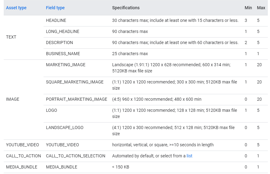Select the 'HEADLINE' field type cell
Viewport: 270px width, 174px height.
56,20
